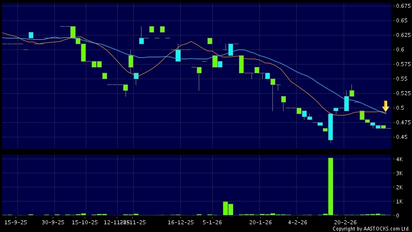The width and height of the screenshot is (412, 232).
Task: Click the tall cyan candlestick at the chart low
Action: tap(331, 127)
